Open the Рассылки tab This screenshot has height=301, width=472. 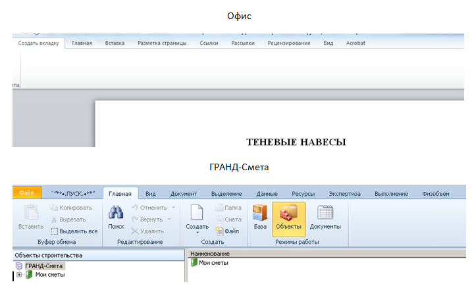point(243,43)
